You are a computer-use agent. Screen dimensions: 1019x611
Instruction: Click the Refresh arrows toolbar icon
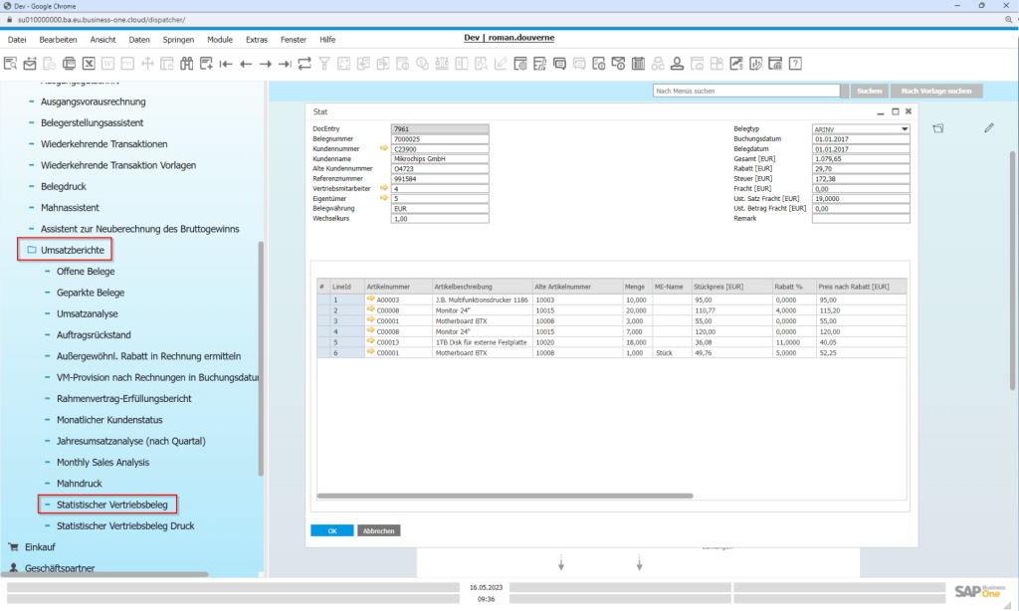pos(305,64)
